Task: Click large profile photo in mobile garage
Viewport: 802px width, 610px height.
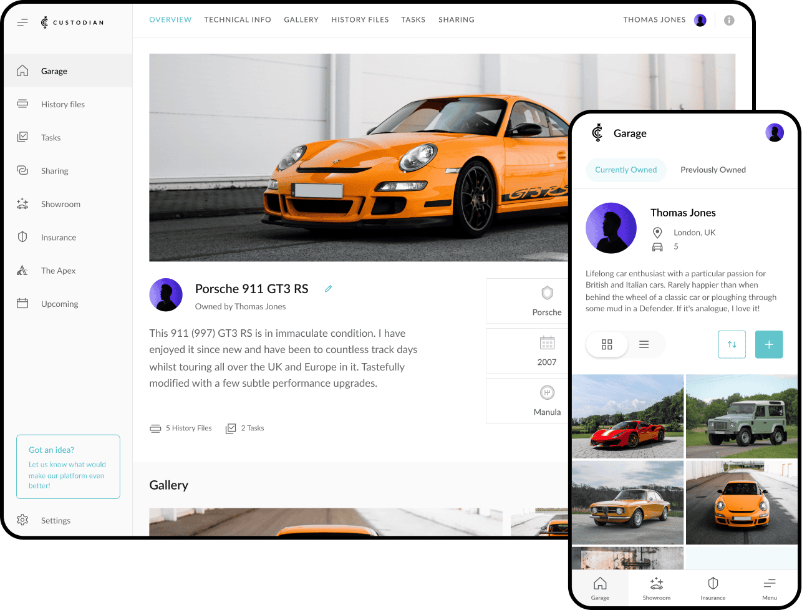Action: pyautogui.click(x=611, y=228)
